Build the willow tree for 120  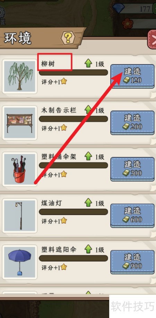pos(132,76)
